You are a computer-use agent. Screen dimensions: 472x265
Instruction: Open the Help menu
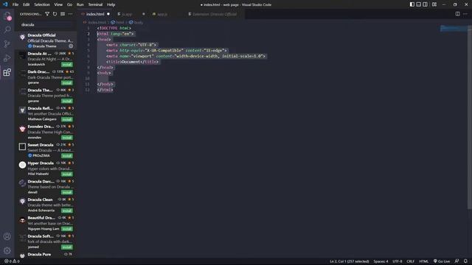(x=111, y=4)
